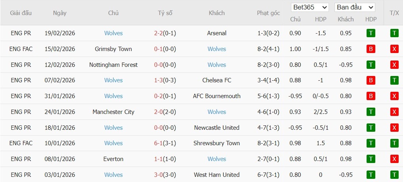Image resolution: width=403 pixels, height=182 pixels.
Task: Click red X T/X badge in Everton row
Action: point(394,159)
